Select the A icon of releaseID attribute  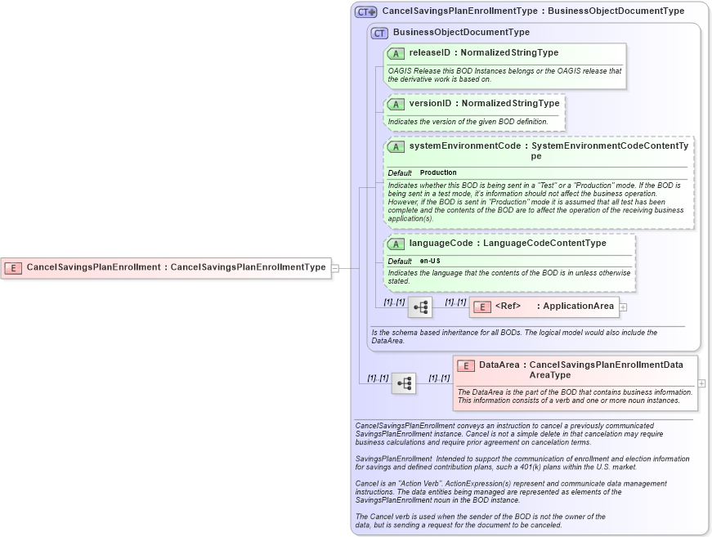coord(396,52)
